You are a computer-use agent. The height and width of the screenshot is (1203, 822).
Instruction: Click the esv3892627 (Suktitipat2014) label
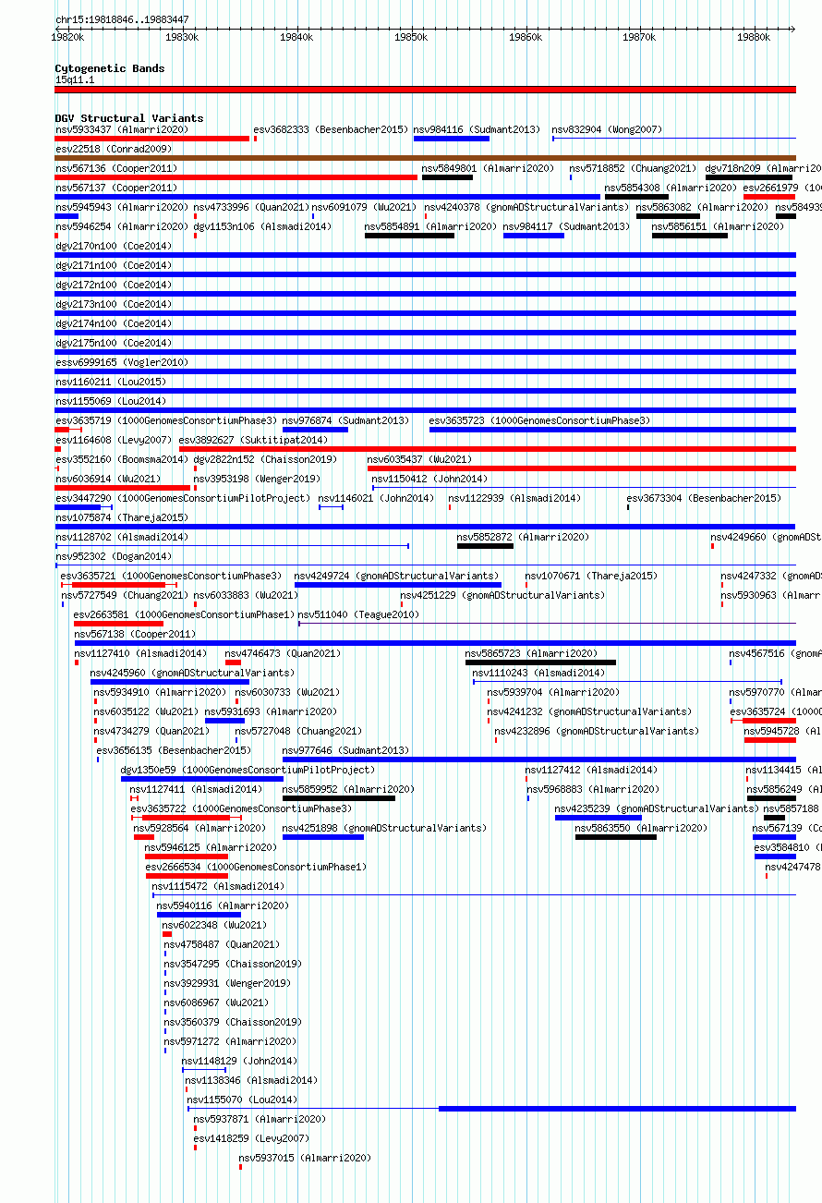click(x=253, y=440)
